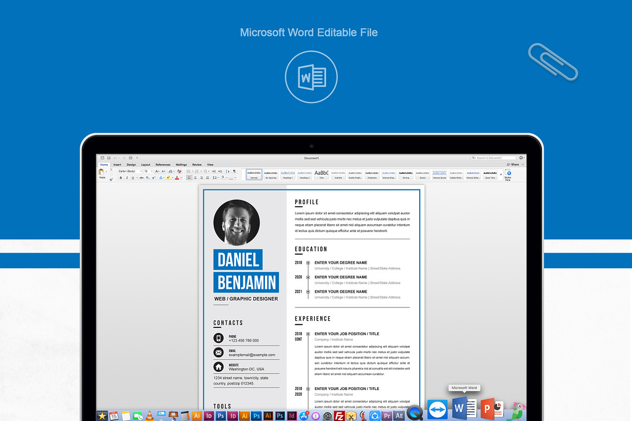632x421 pixels.
Task: Click the Search in Document field
Action: coord(493,157)
